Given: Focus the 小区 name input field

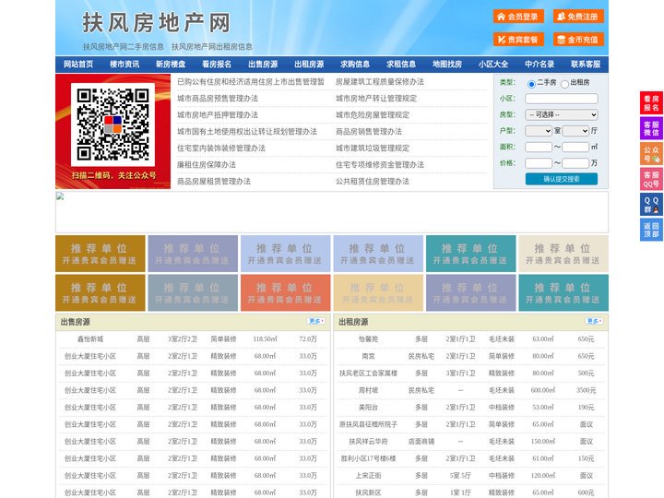Looking at the screenshot, I should pyautogui.click(x=562, y=99).
